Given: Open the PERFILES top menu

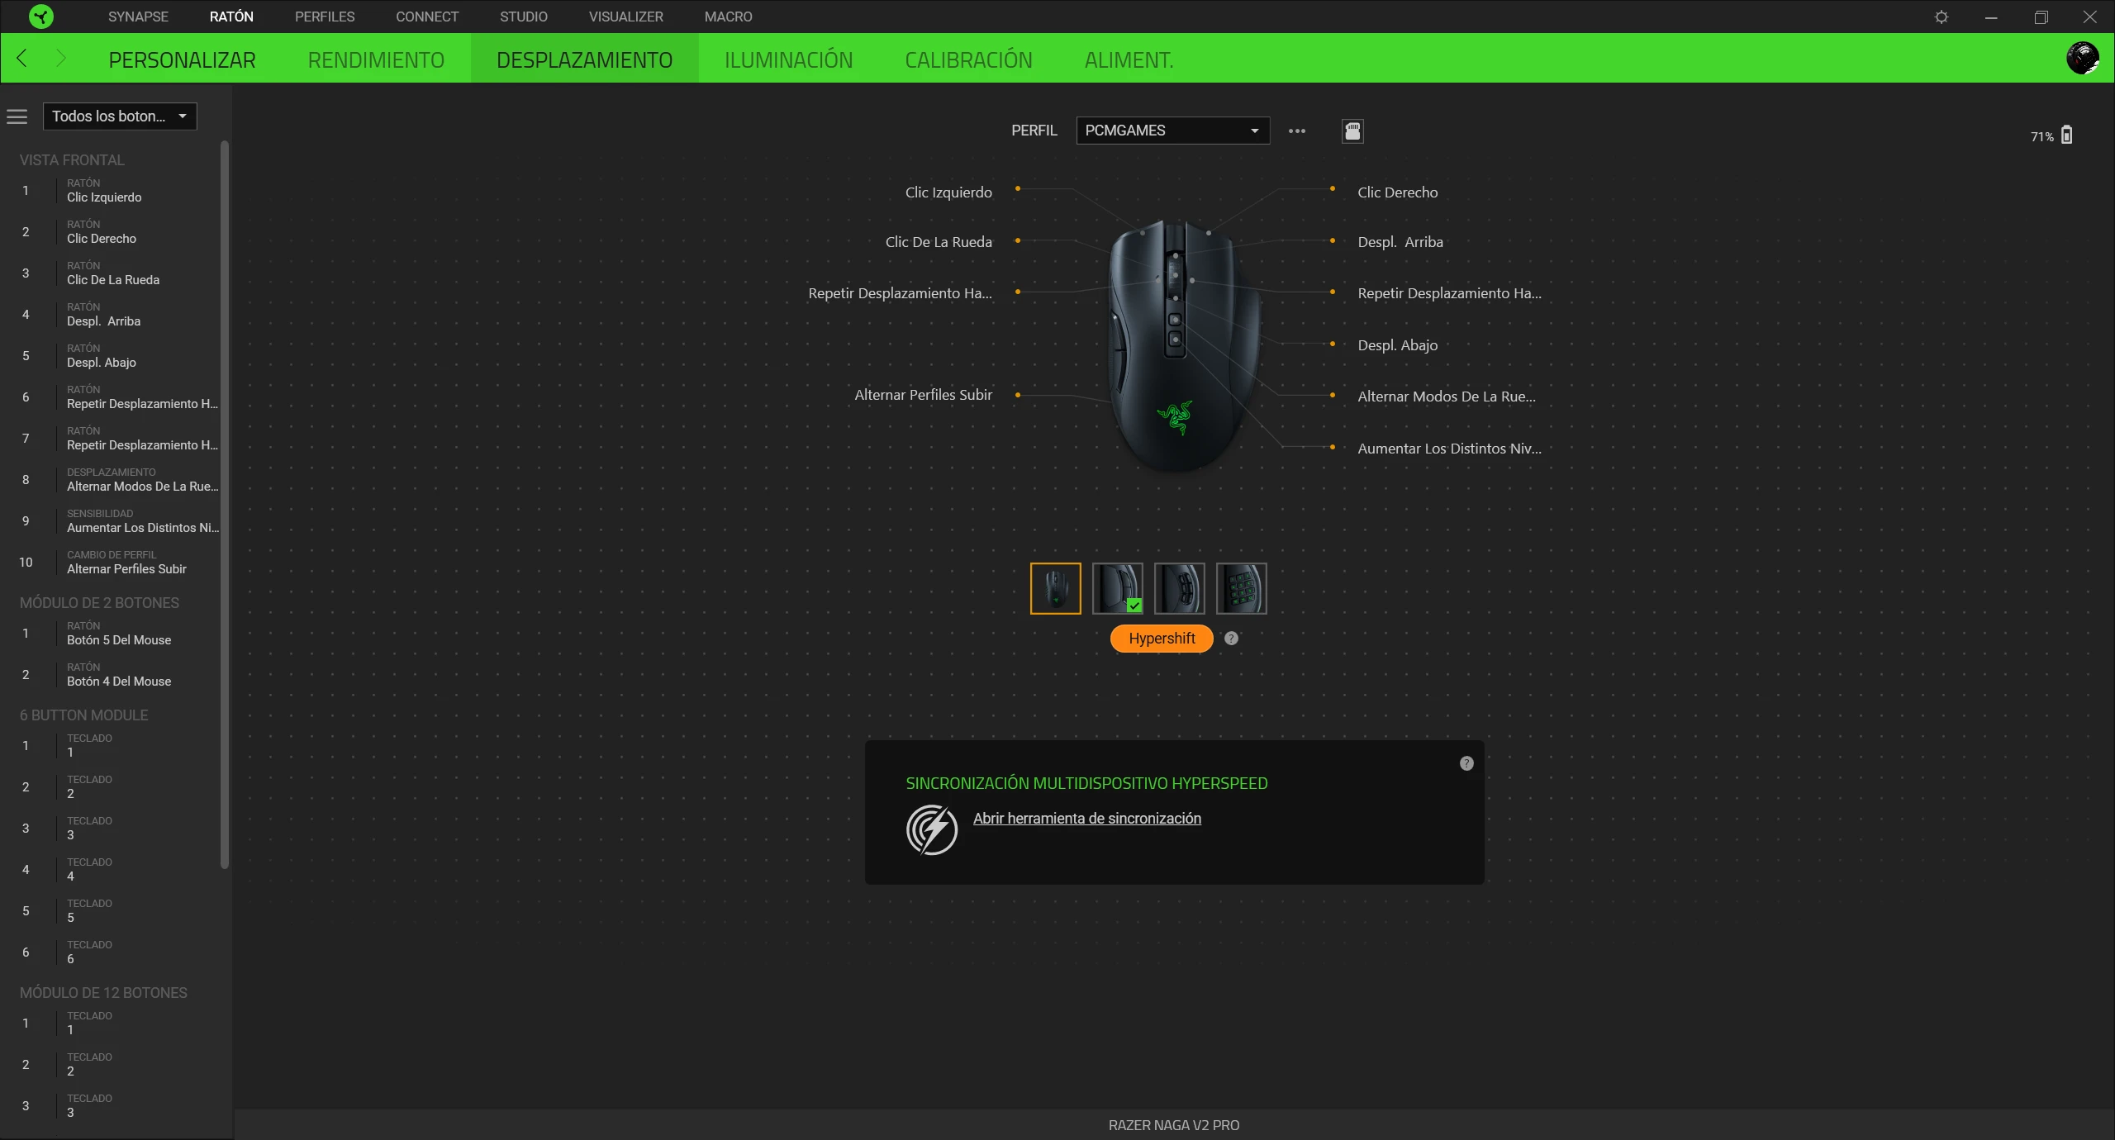Looking at the screenshot, I should pos(325,17).
